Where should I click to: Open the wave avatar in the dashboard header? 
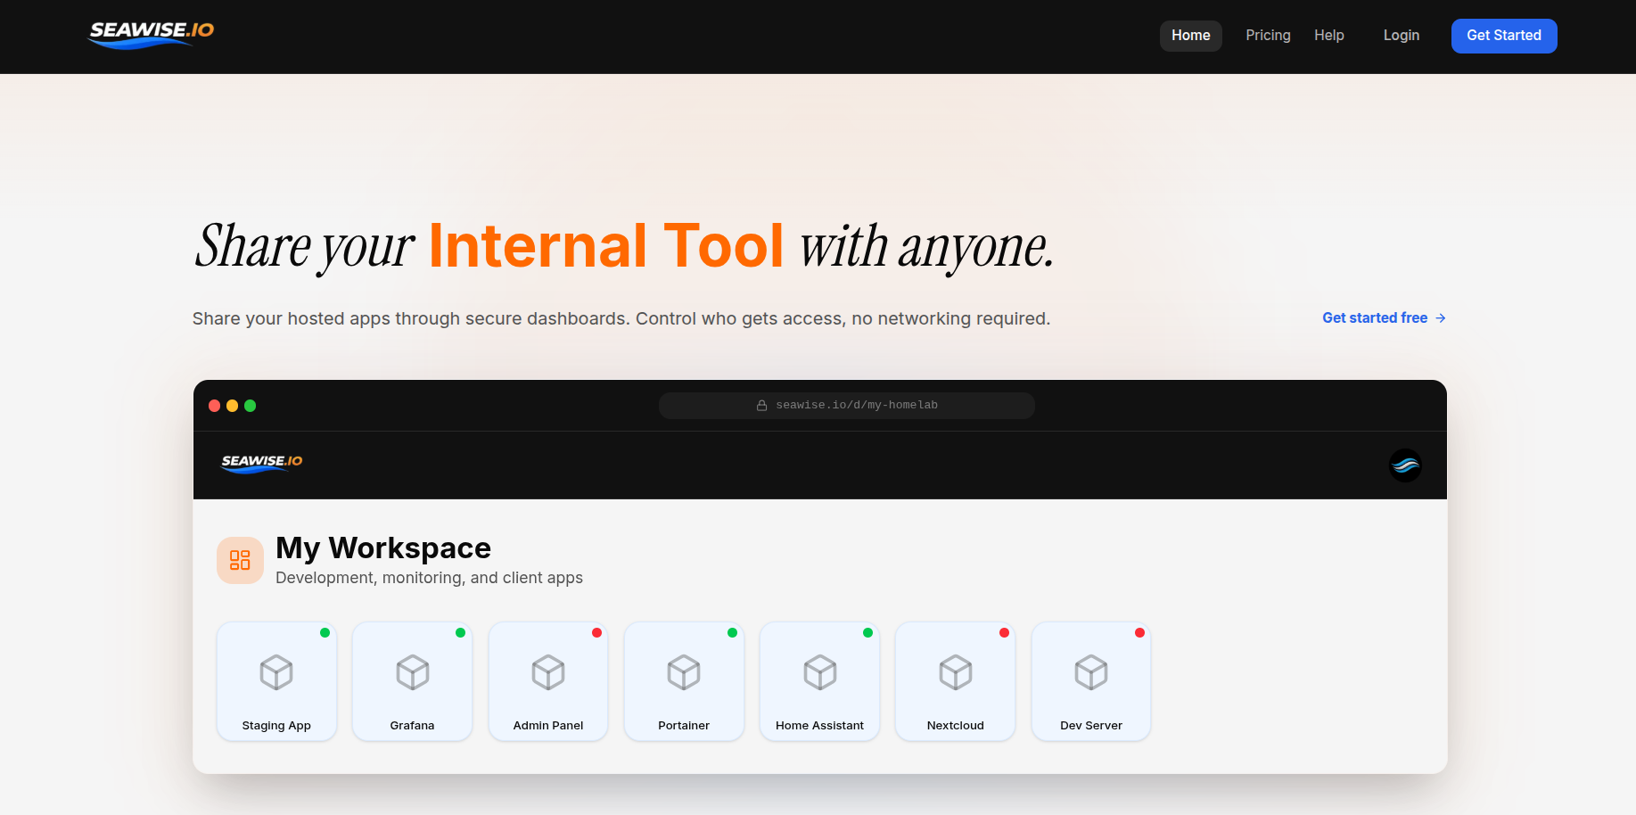tap(1405, 465)
